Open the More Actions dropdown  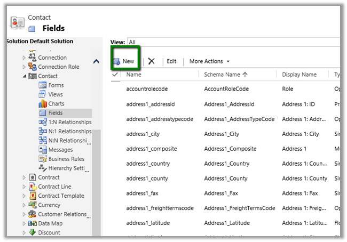click(x=209, y=61)
